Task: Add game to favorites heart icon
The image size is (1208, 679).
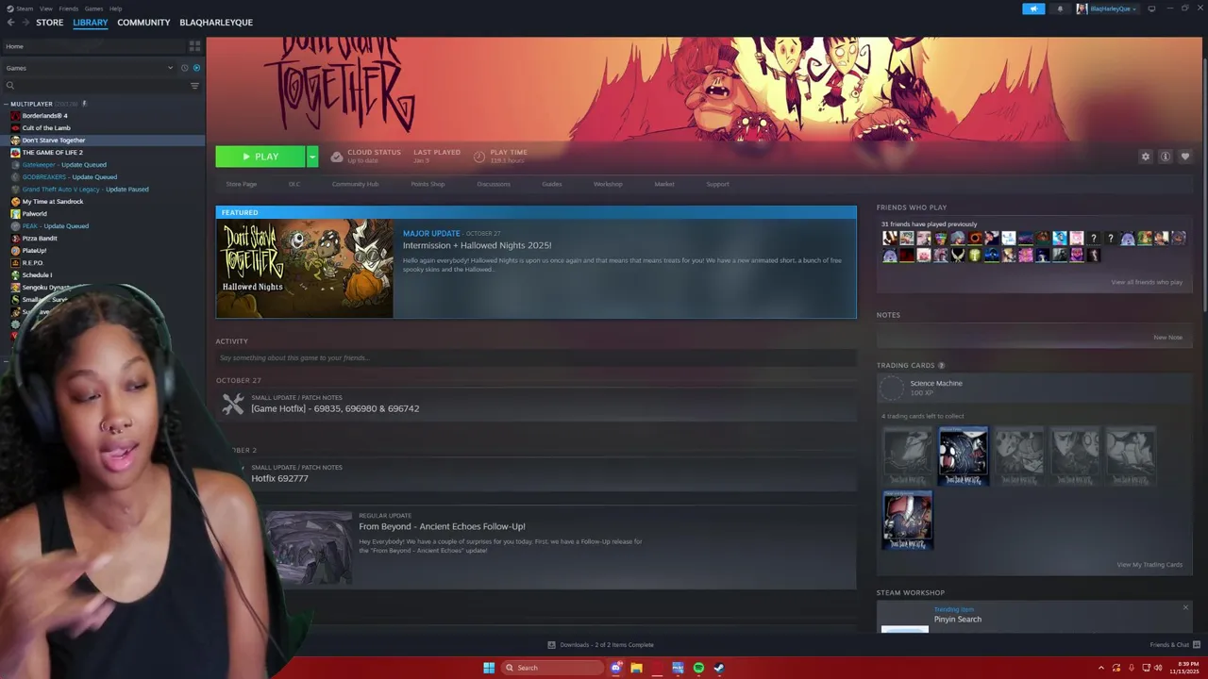Action: (x=1185, y=157)
